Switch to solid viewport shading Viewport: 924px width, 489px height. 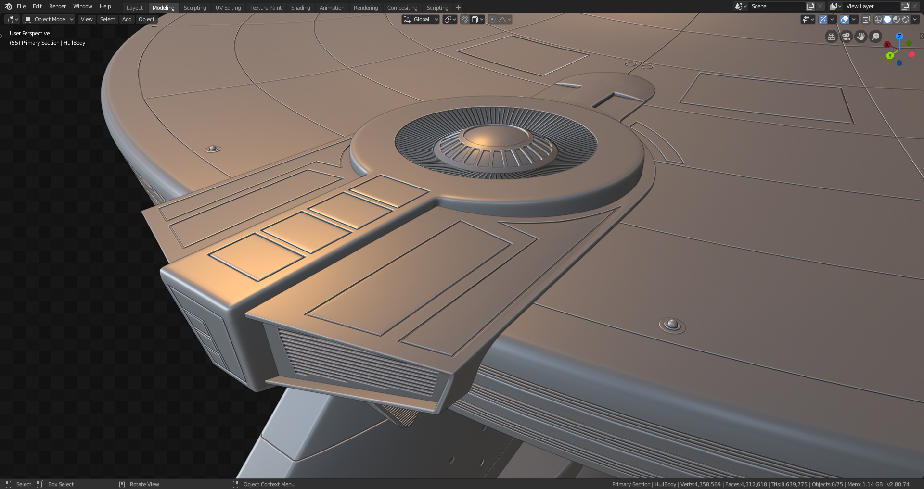pos(887,19)
